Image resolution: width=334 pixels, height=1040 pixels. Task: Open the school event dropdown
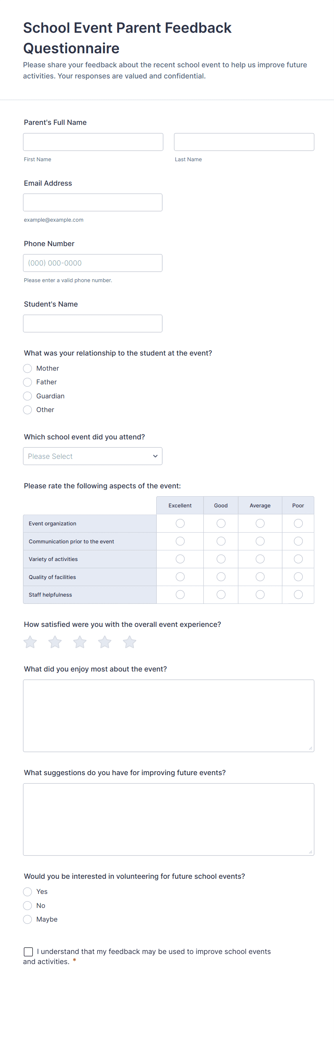click(x=93, y=456)
